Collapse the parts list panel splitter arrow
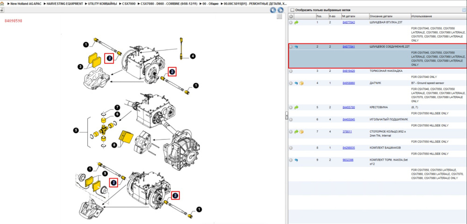 (286, 115)
